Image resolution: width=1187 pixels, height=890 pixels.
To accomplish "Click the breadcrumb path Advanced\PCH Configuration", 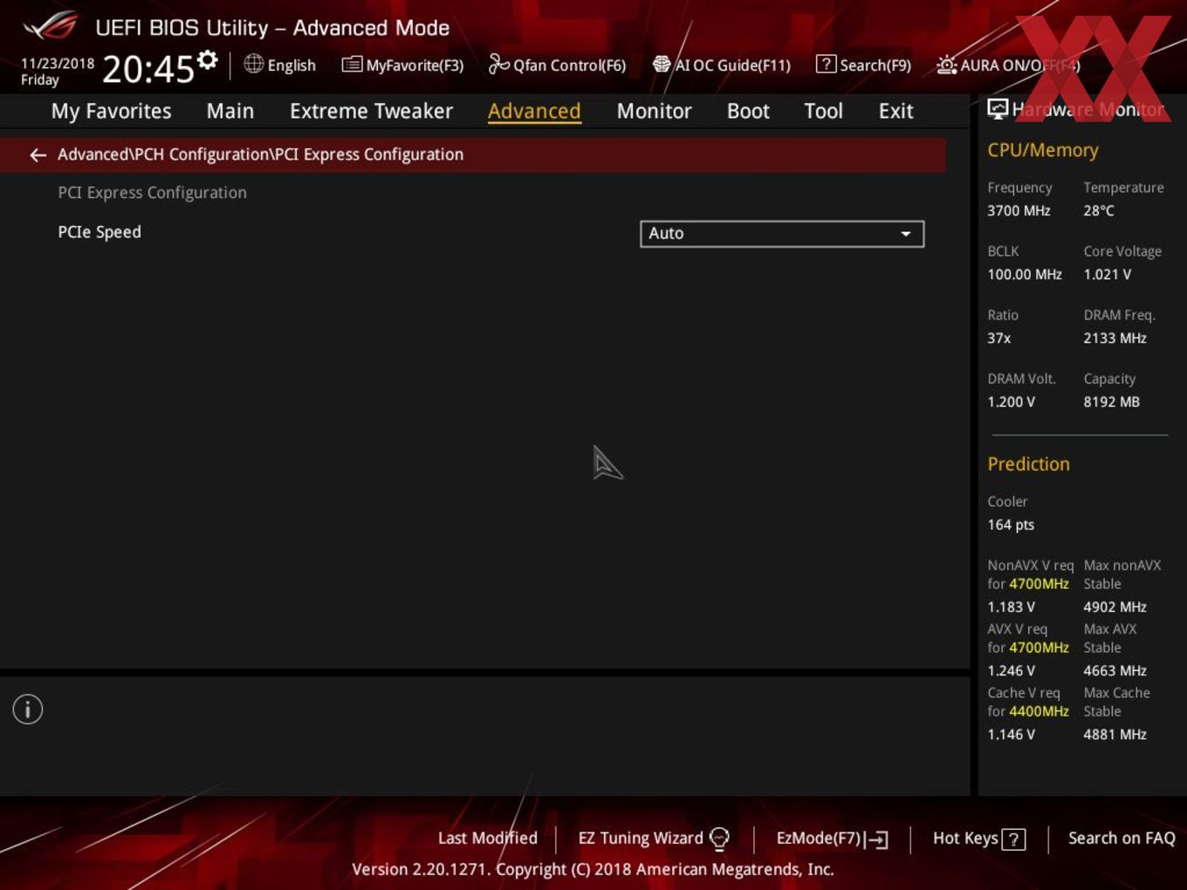I will pos(260,154).
